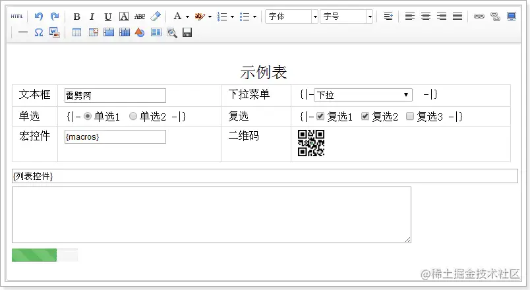This screenshot has width=530, height=290.
Task: Click the 下拉菜单 label cell
Action: 249,94
